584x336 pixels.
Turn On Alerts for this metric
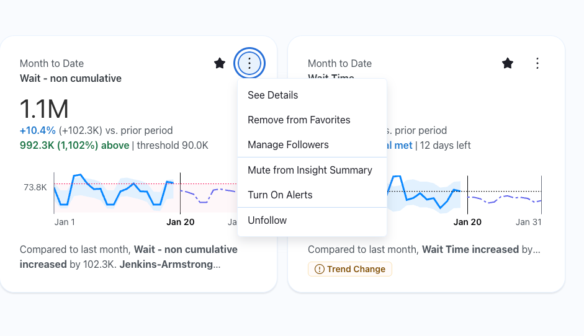(x=280, y=195)
